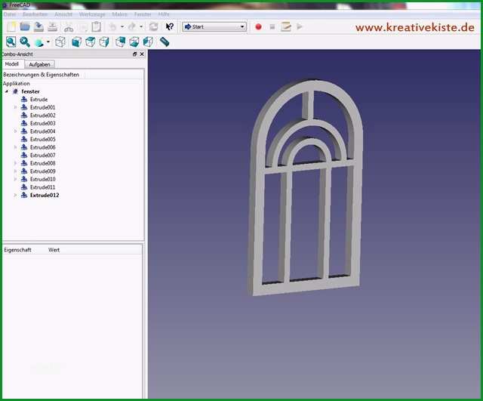This screenshot has height=401, width=483.
Task: Expand the Extrude012 tree node
Action: pos(15,195)
